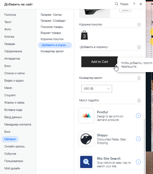The width and height of the screenshot is (153, 174).
Task: Select the shopping bag cart icon widget
Action: click(84, 35)
